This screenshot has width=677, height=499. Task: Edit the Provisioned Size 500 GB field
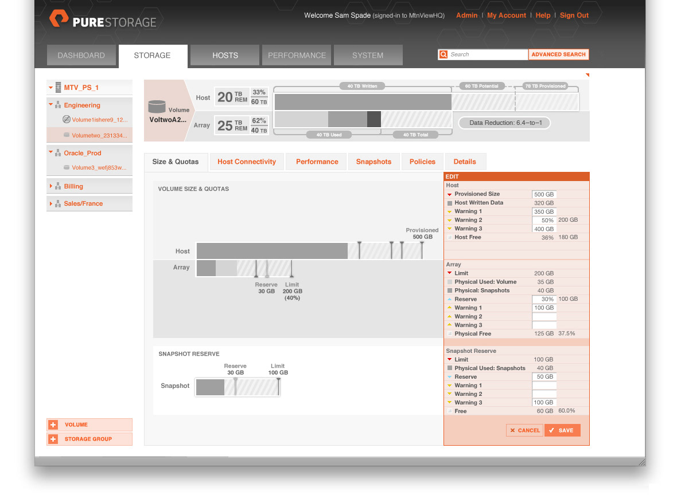coord(544,195)
